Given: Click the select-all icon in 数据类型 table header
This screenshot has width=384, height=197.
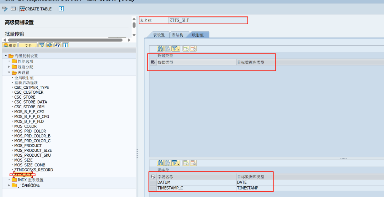Looking at the screenshot, I should tap(153, 62).
